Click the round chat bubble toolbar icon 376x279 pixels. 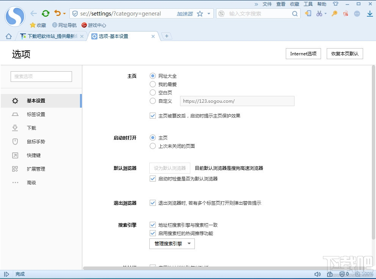(x=357, y=14)
